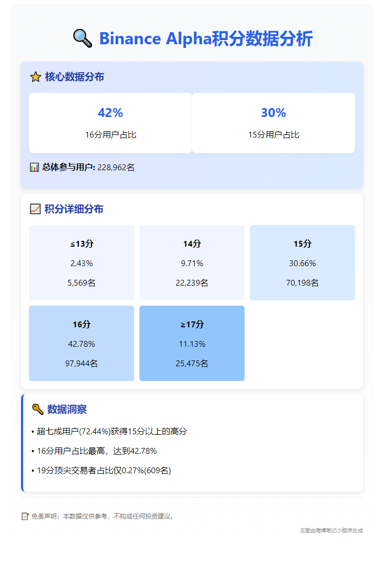Click the memo icon beside 免责声明
The image size is (384, 566).
click(25, 516)
